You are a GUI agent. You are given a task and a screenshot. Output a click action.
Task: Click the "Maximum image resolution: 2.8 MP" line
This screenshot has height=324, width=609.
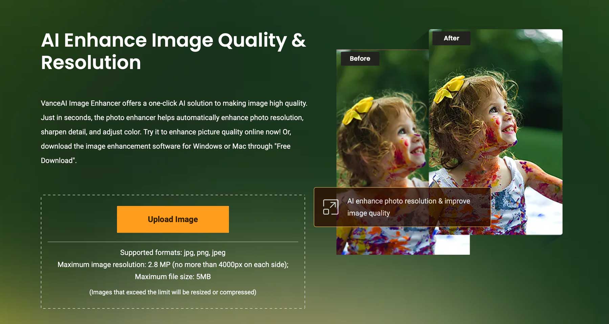pyautogui.click(x=173, y=264)
